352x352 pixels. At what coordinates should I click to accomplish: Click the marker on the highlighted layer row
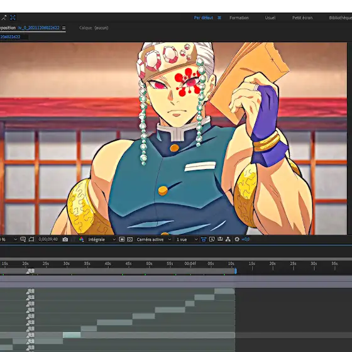click(x=31, y=335)
